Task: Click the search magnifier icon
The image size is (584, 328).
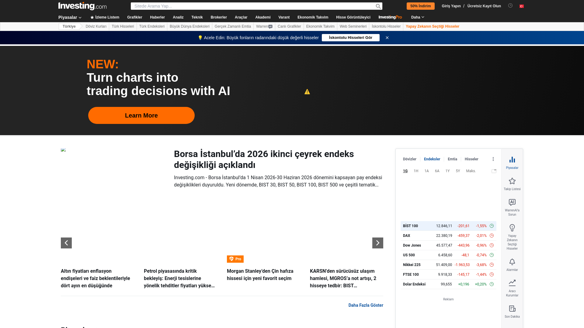Action: pos(378,6)
